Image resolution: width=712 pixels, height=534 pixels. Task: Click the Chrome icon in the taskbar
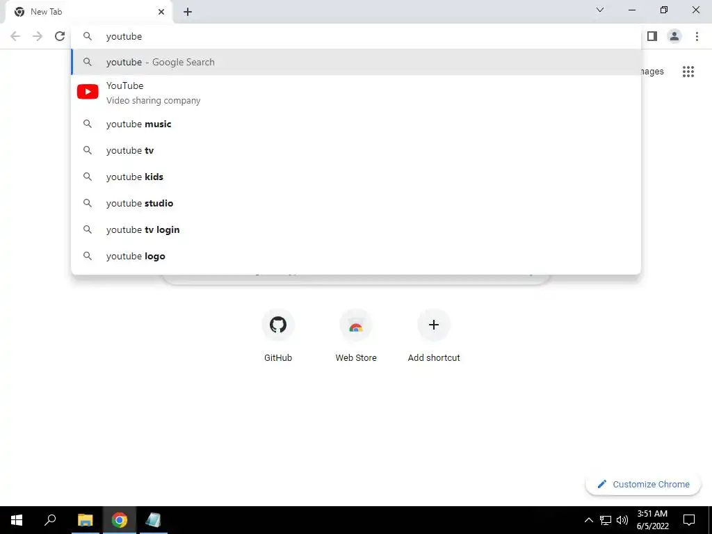pos(120,520)
